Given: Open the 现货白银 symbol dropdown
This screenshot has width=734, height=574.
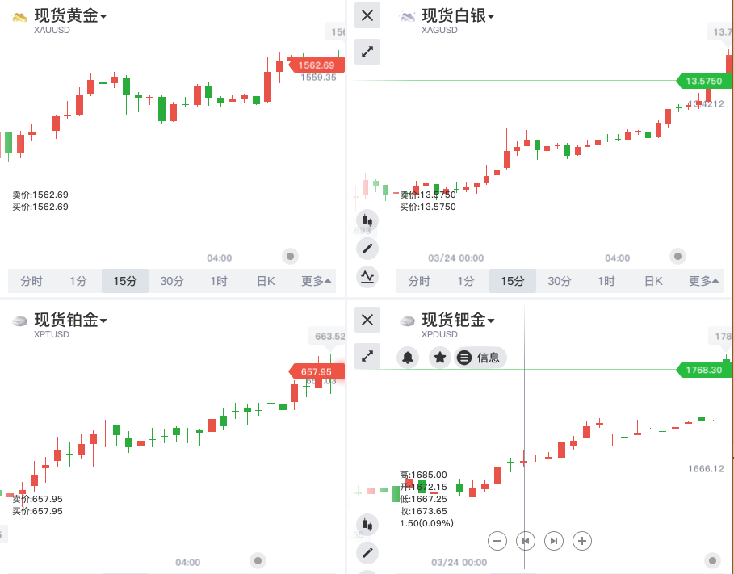Looking at the screenshot, I should (458, 15).
